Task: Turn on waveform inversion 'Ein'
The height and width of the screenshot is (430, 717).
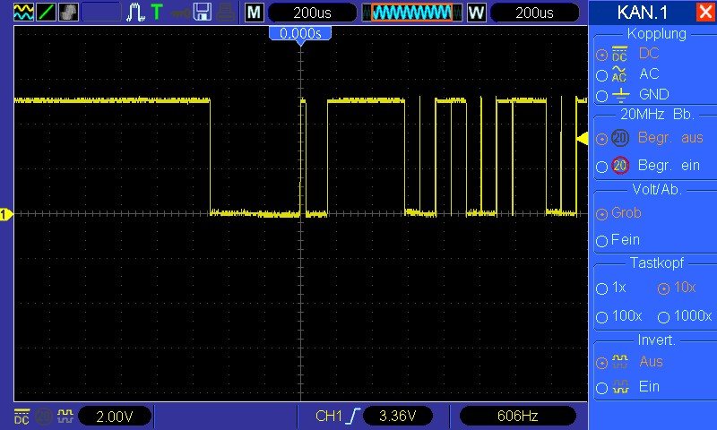Action: [x=602, y=388]
